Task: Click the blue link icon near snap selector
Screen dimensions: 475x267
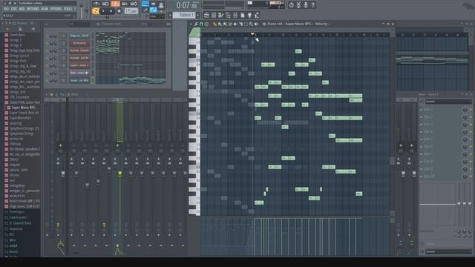Action: point(154,10)
